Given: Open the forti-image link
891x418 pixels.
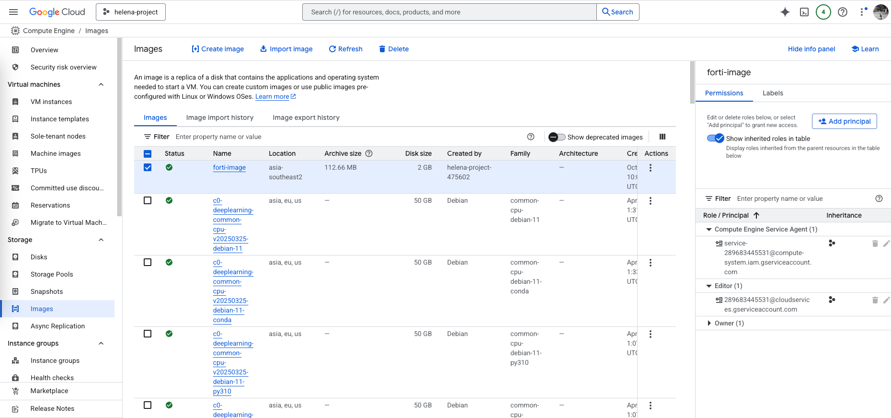Looking at the screenshot, I should [229, 167].
